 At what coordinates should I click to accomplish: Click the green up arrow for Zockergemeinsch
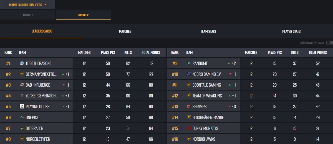pos(63,96)
